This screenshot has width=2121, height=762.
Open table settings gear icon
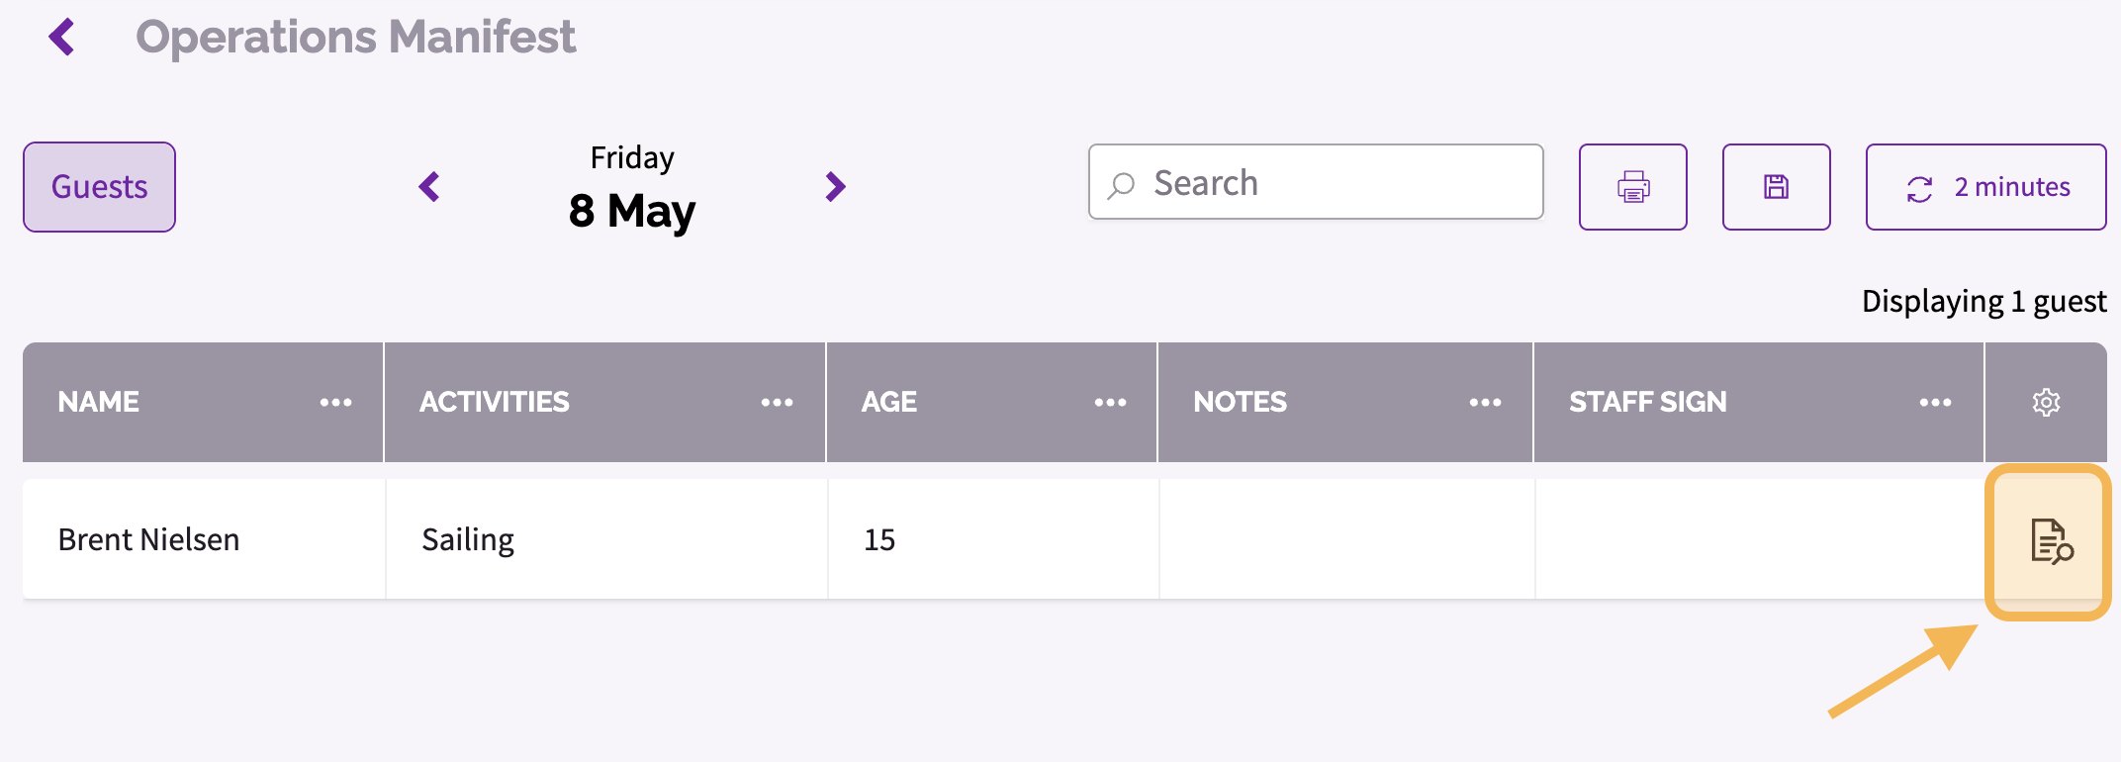(2046, 402)
